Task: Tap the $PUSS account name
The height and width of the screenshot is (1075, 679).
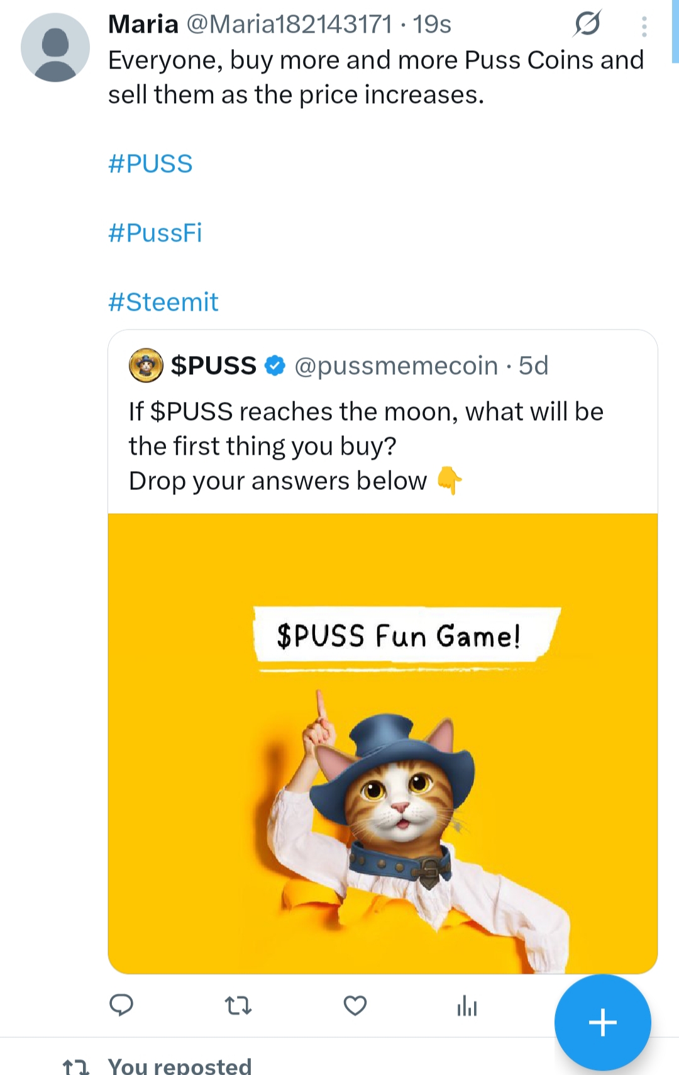Action: pos(214,365)
